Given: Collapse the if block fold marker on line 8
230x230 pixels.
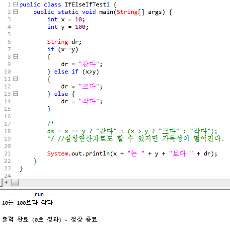Looking at the screenshot, I should pyautogui.click(x=15, y=57).
